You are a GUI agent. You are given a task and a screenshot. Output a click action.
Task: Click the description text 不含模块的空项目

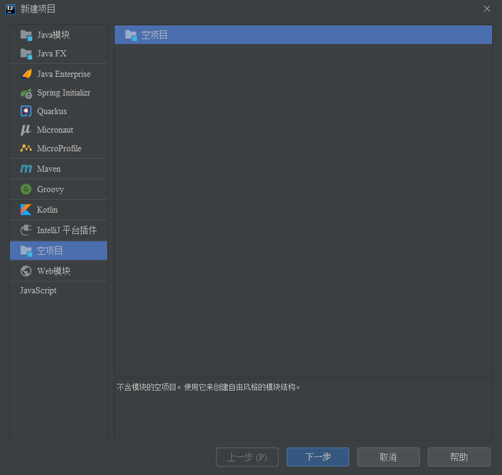(147, 387)
